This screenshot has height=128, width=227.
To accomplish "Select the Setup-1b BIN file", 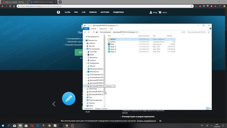I will (113, 49).
